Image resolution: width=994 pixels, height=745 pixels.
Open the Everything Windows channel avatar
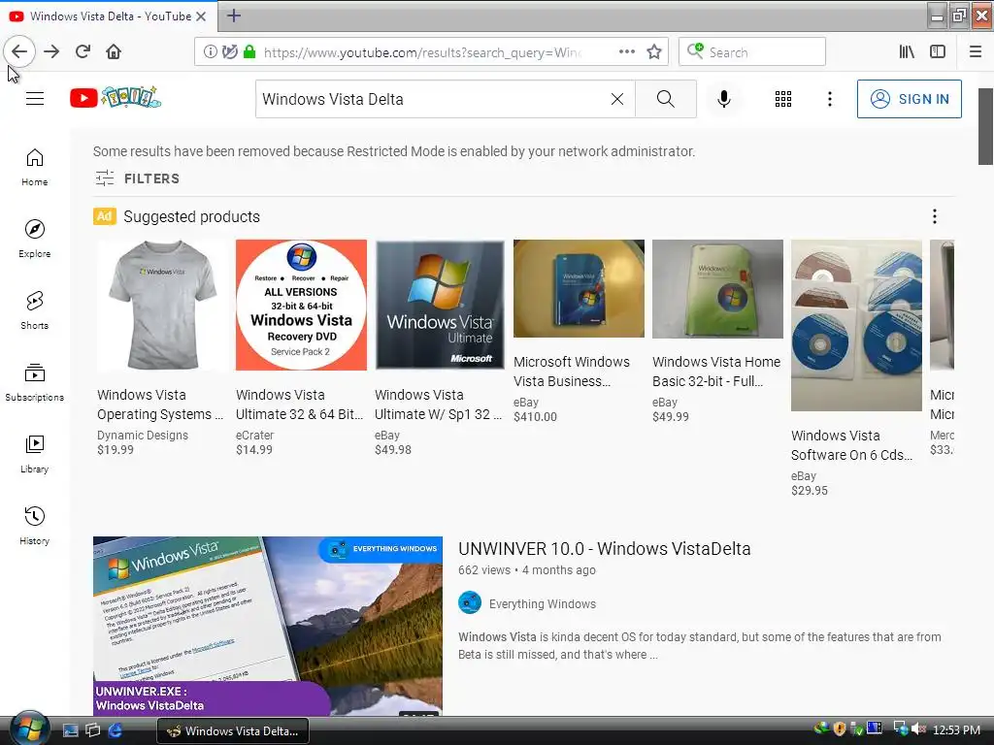click(470, 603)
